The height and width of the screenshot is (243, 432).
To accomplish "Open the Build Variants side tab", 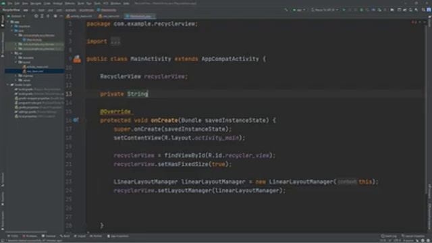I will point(2,221).
